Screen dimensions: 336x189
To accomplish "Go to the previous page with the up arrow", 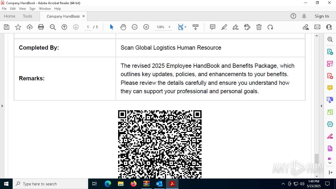I will pyautogui.click(x=64, y=27).
